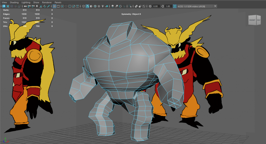Click the XYZ axis gizmo in the corner
This screenshot has height=144, width=266.
(x=5, y=140)
